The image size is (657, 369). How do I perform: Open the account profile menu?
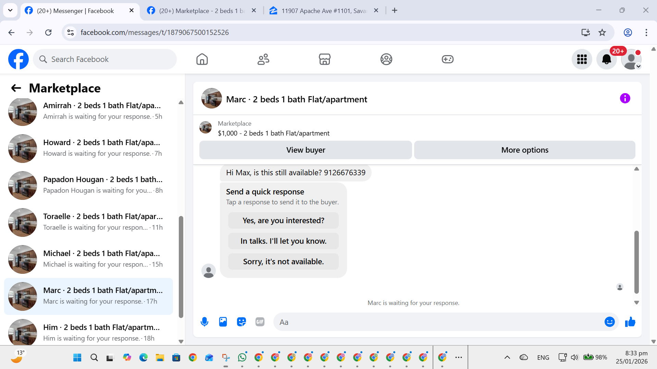point(631,59)
